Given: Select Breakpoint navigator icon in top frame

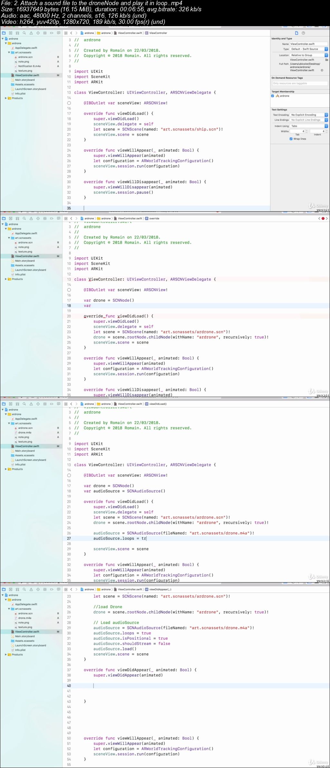Looking at the screenshot, I should (52, 33).
